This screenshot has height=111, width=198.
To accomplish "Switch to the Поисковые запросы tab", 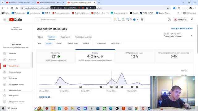I will [x=83, y=37].
